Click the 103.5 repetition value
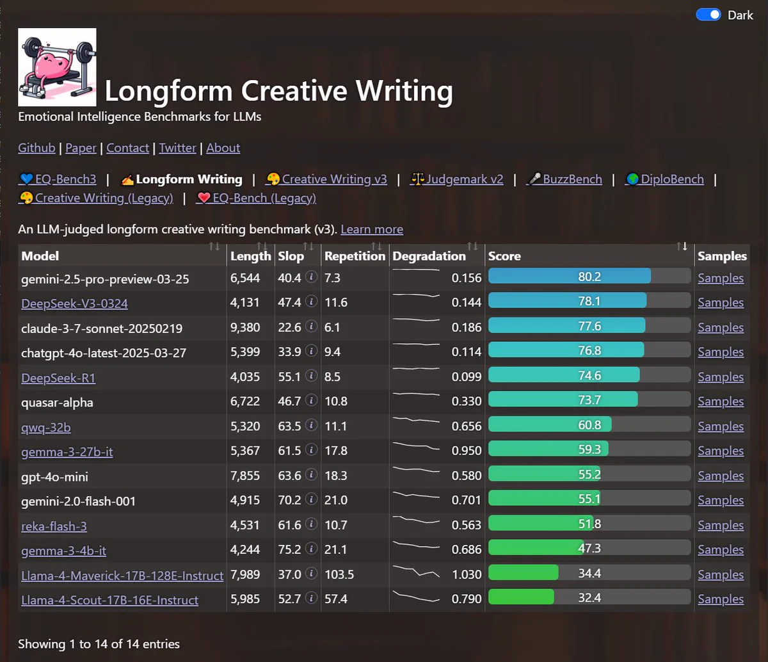This screenshot has width=768, height=662. pos(339,574)
